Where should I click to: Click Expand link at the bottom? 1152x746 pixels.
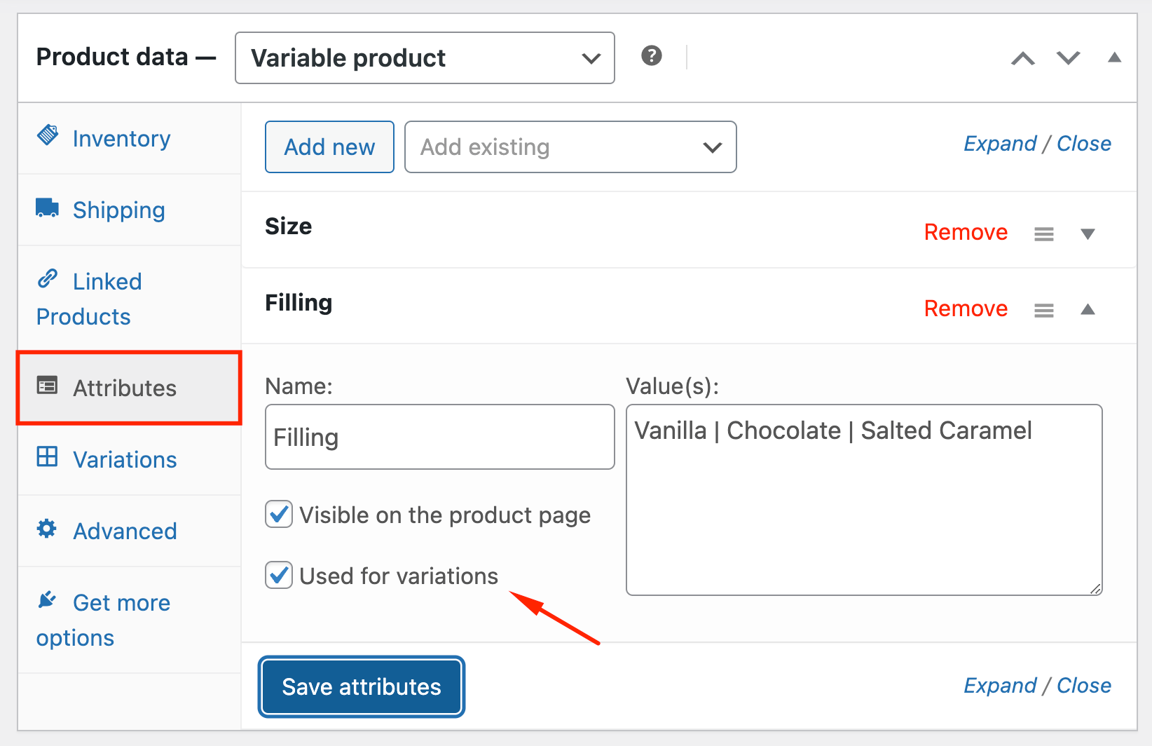click(1000, 686)
